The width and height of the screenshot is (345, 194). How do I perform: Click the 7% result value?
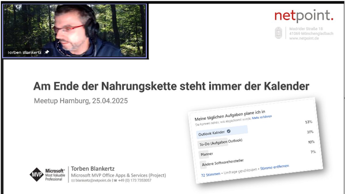tap(313, 152)
